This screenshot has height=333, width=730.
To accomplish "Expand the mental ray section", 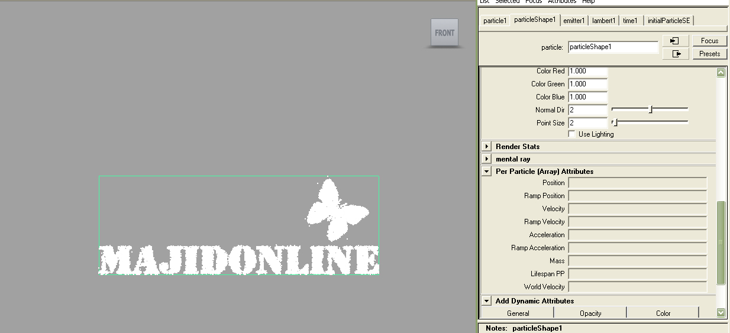I will (486, 159).
